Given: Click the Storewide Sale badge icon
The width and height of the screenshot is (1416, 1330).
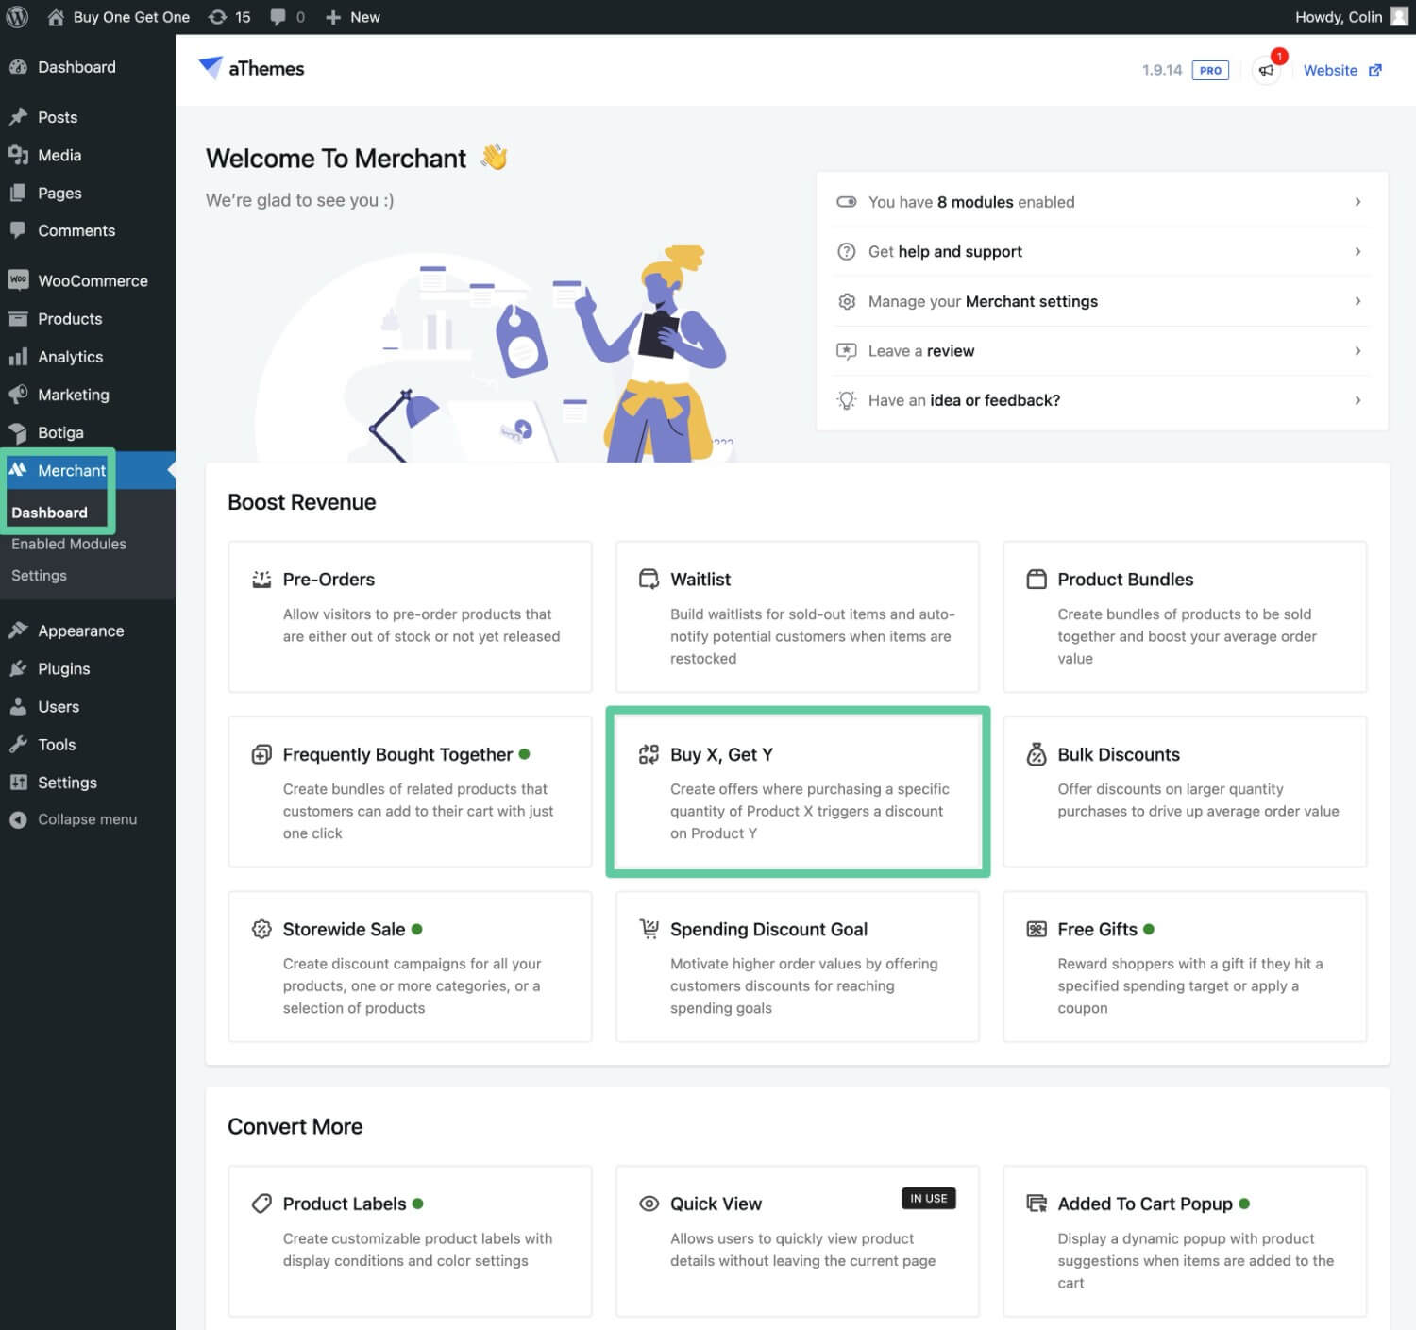Looking at the screenshot, I should click(x=261, y=929).
